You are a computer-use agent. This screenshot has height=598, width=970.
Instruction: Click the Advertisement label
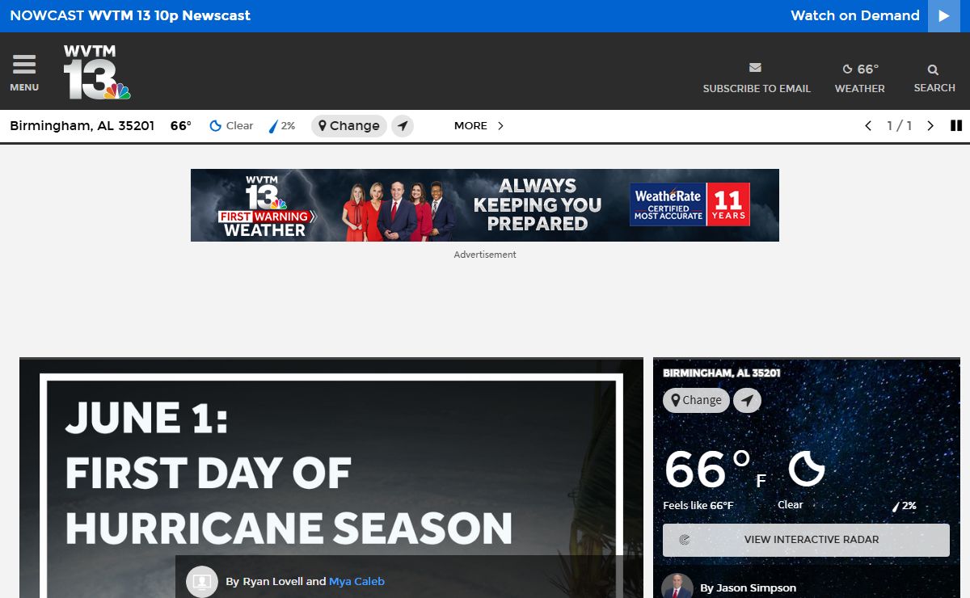point(485,255)
